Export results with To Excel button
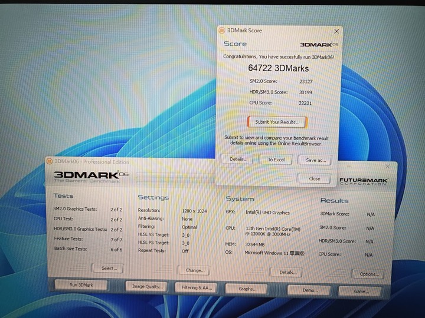The height and width of the screenshot is (318, 425). pyautogui.click(x=276, y=160)
